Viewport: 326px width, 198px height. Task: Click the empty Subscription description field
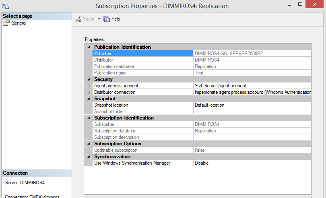point(252,137)
